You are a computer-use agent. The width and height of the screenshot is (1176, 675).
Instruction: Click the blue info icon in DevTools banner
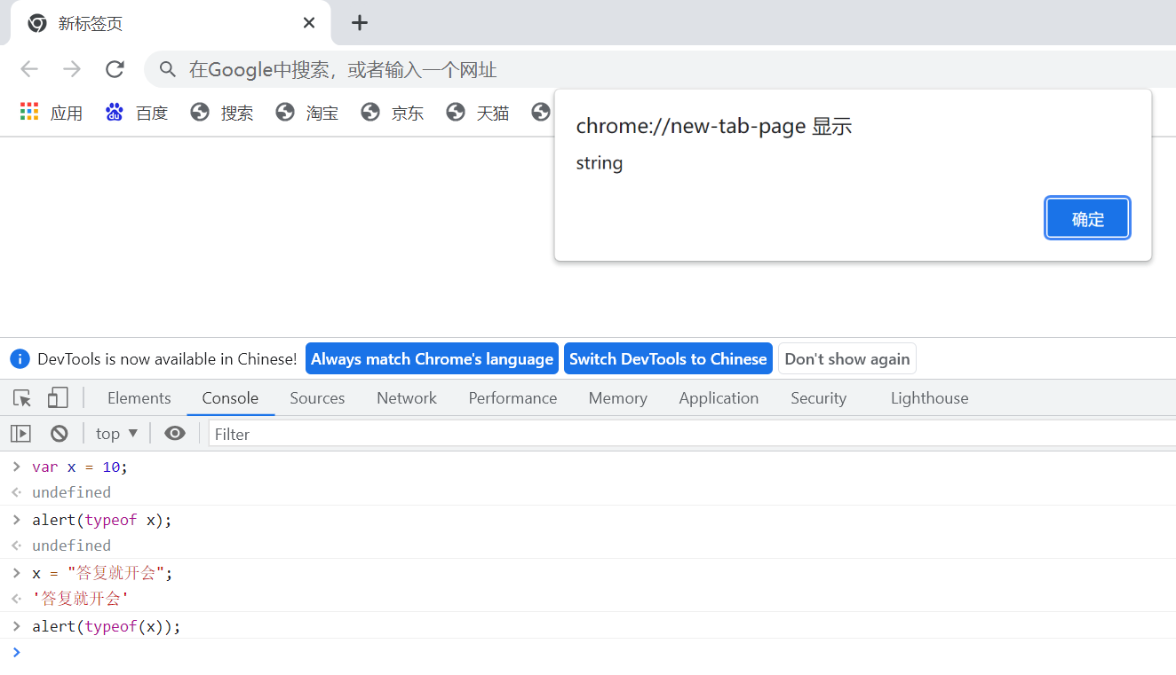(x=20, y=358)
